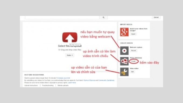This screenshot has width=183, height=103.
Task: Open the Troubleshooting link
Action: (x=48, y=85)
